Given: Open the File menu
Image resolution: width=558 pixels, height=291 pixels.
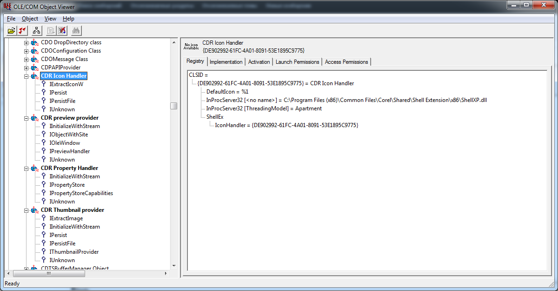Looking at the screenshot, I should tap(11, 19).
